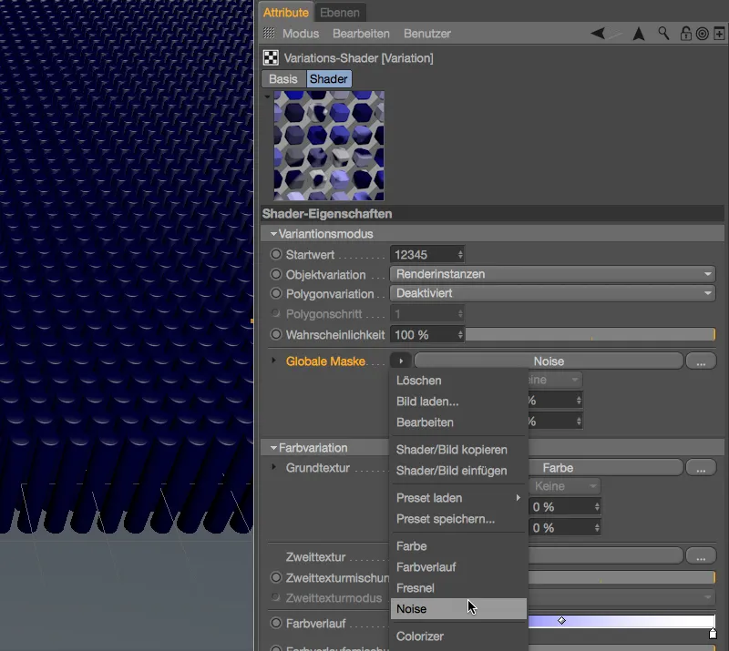Click the Farbe button for Grundtextur
Screen dimensions: 729x651
click(x=557, y=468)
